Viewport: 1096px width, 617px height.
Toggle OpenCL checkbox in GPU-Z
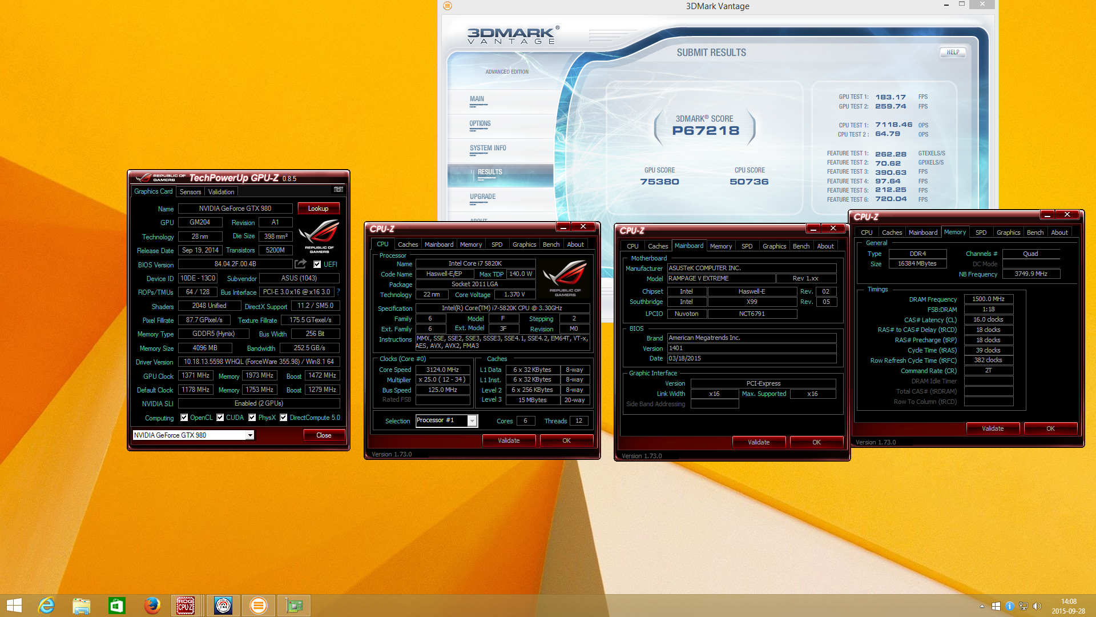[184, 418]
